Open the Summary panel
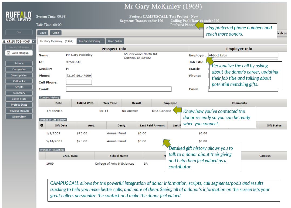This screenshot has height=208, width=291. (19, 93)
